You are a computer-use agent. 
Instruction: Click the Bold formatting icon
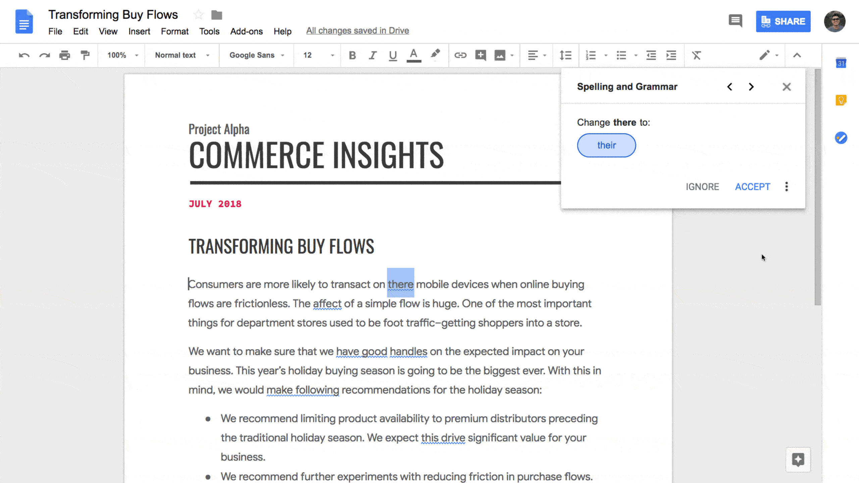tap(352, 55)
